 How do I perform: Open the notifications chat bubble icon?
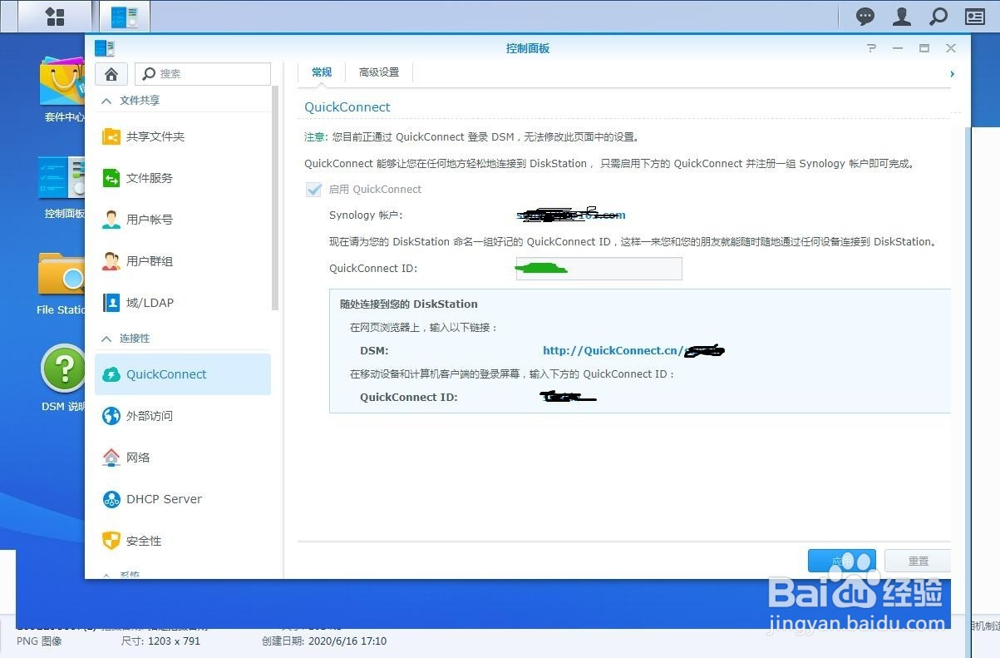pos(865,16)
